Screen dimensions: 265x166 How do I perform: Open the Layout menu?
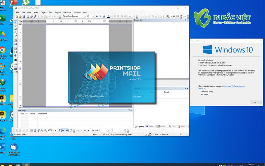pos(58,12)
